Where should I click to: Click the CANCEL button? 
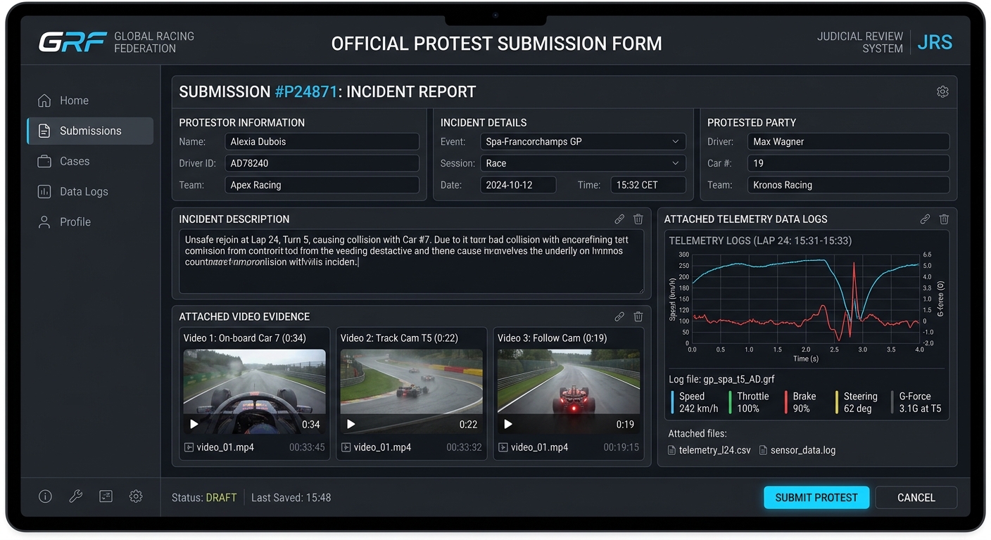pos(916,497)
